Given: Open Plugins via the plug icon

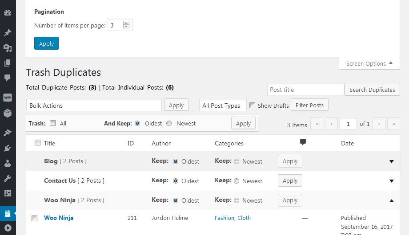Looking at the screenshot, I should tap(8, 148).
